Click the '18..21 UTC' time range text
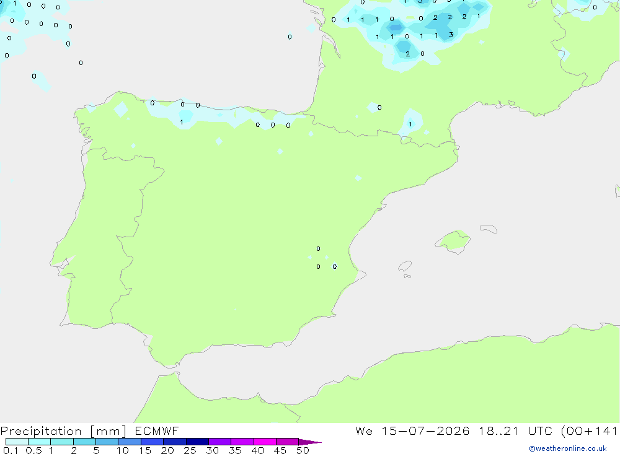This screenshot has height=454, width=620. [515, 431]
